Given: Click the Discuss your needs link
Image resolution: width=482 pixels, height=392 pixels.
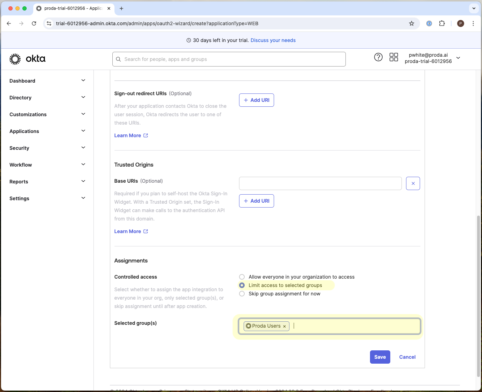Looking at the screenshot, I should (x=273, y=40).
